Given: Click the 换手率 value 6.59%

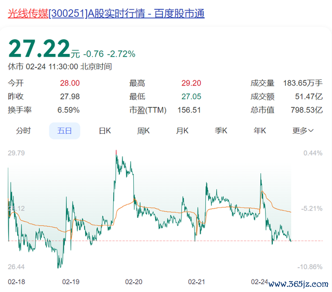Looking at the screenshot, I should (x=68, y=110).
